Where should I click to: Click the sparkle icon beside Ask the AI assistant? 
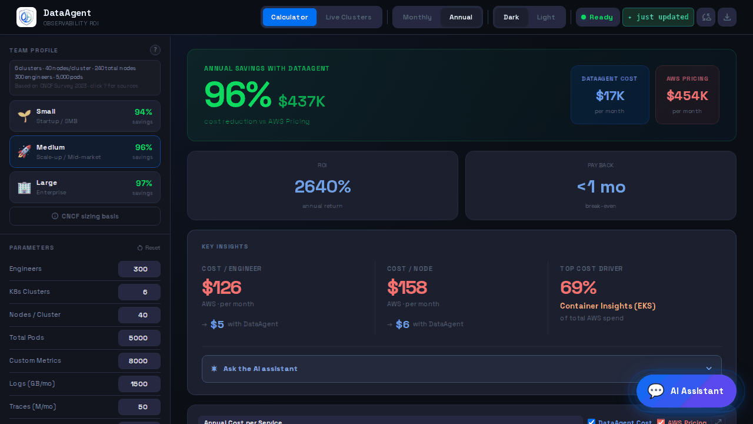coord(214,369)
